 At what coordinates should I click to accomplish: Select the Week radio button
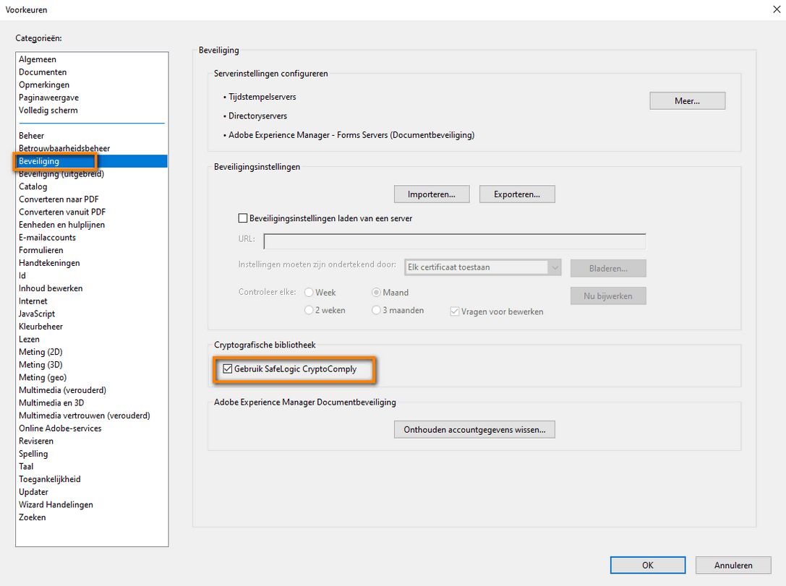pyautogui.click(x=309, y=292)
